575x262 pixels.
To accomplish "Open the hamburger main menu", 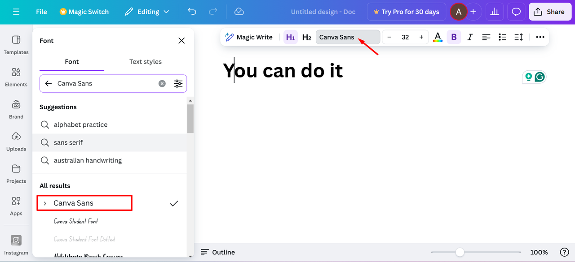I will click(x=16, y=12).
